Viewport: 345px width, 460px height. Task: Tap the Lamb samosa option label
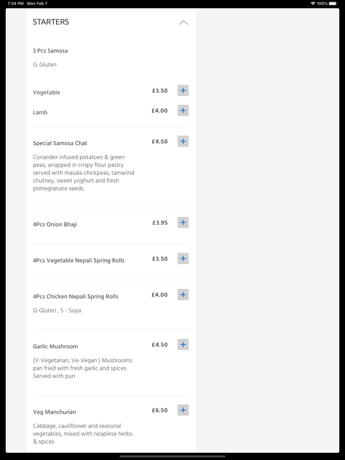click(x=40, y=112)
